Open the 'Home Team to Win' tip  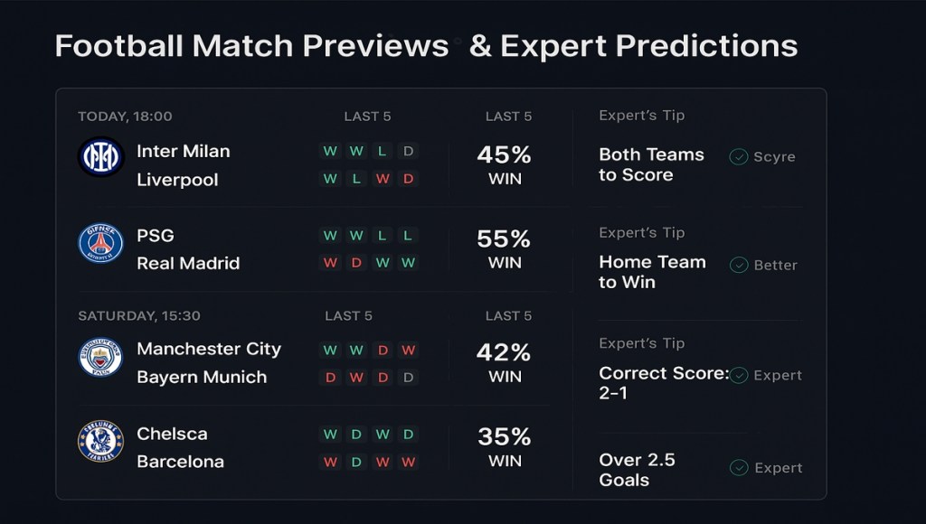pos(651,272)
